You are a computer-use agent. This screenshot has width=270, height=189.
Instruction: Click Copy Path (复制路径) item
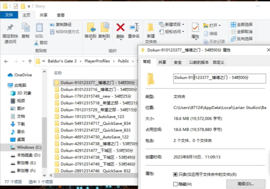point(60,25)
